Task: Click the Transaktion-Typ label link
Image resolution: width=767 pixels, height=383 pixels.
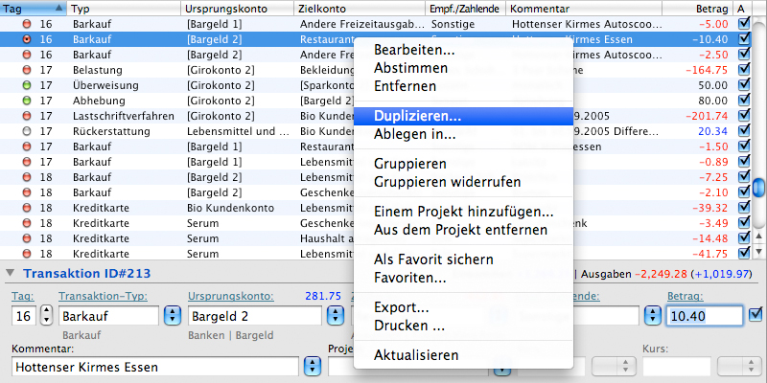Action: point(104,296)
